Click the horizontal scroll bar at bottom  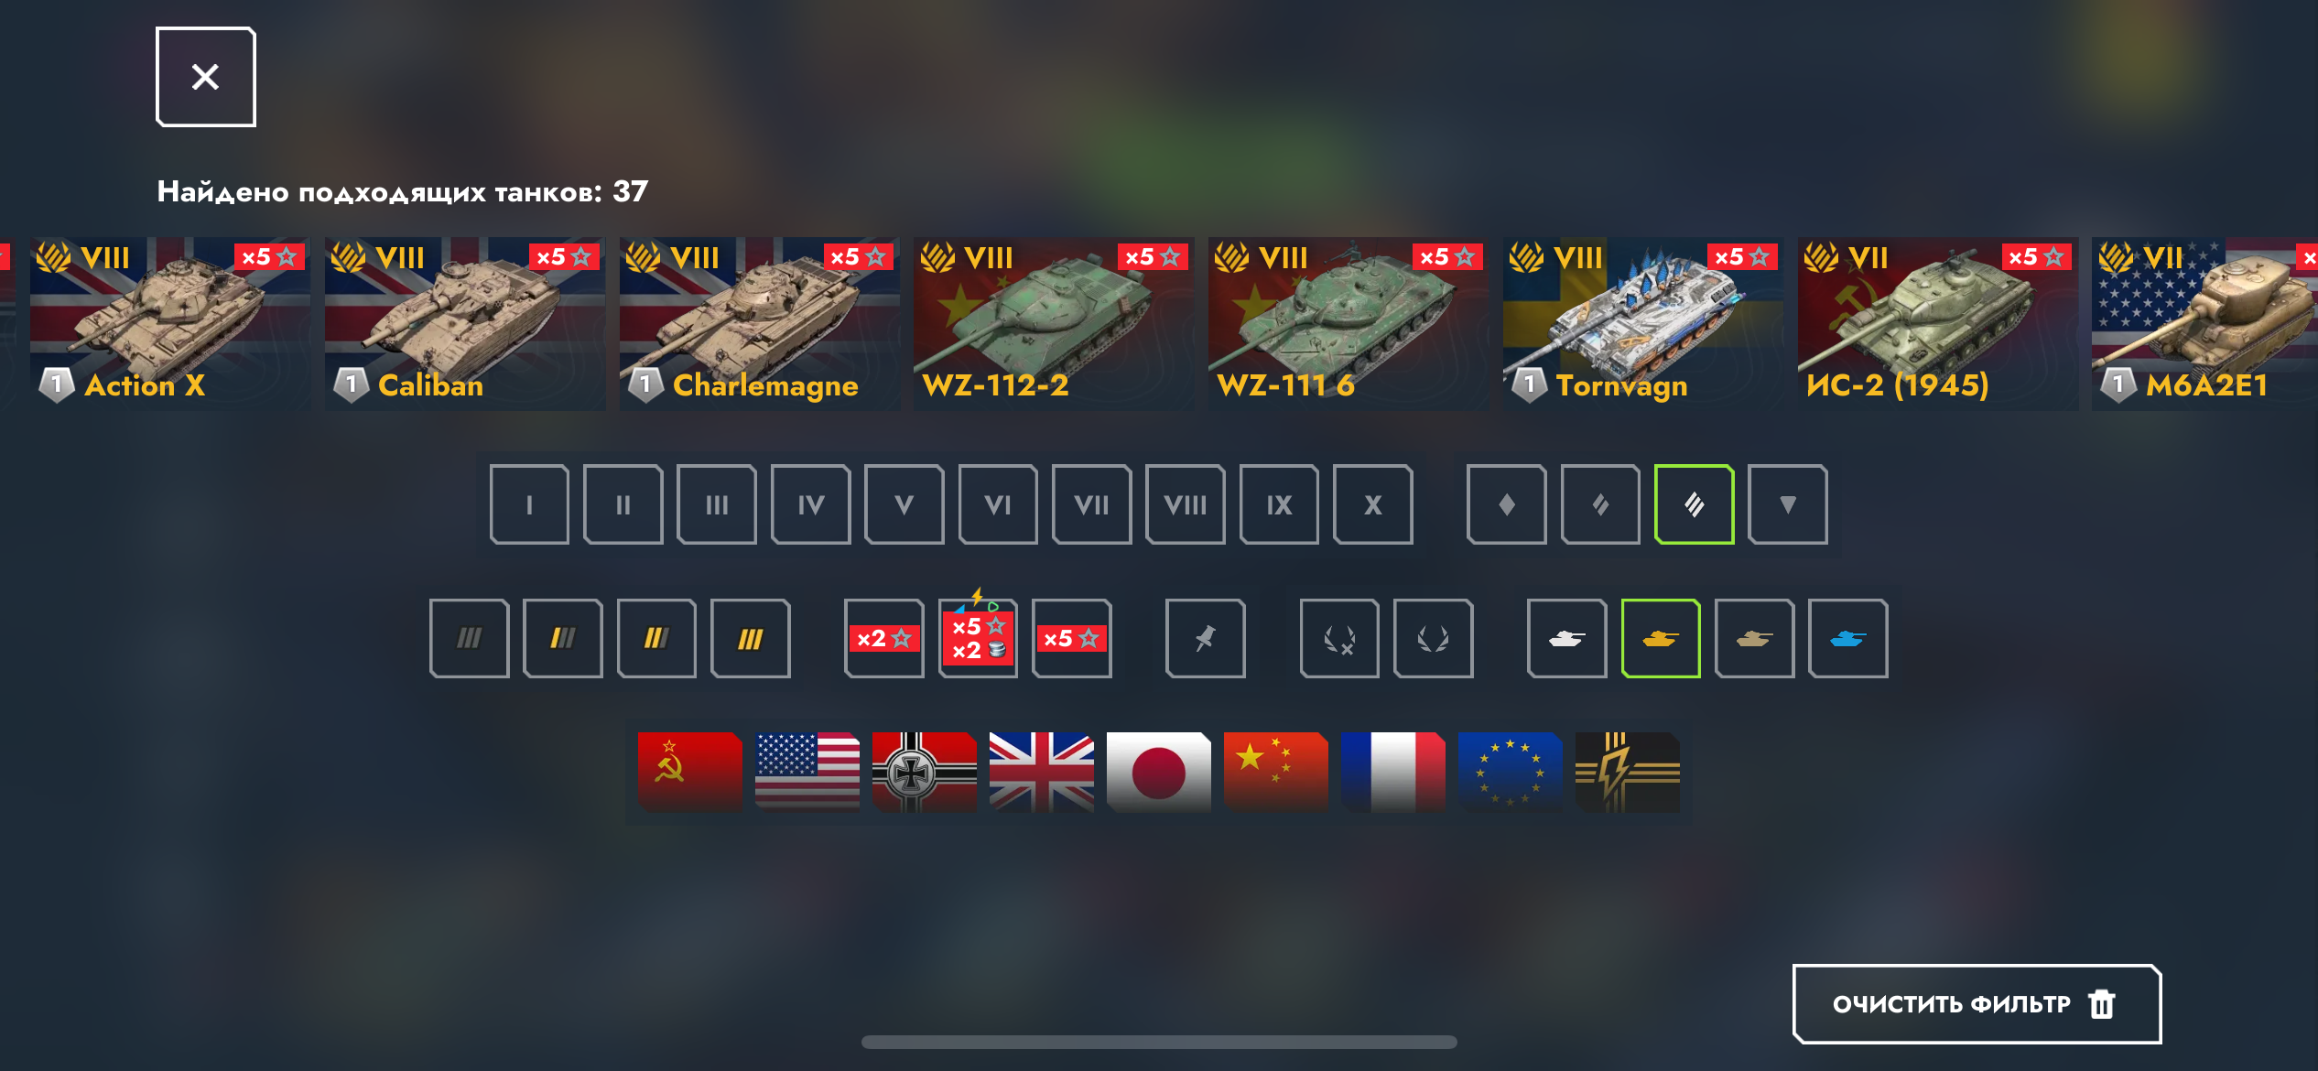click(x=1159, y=1042)
